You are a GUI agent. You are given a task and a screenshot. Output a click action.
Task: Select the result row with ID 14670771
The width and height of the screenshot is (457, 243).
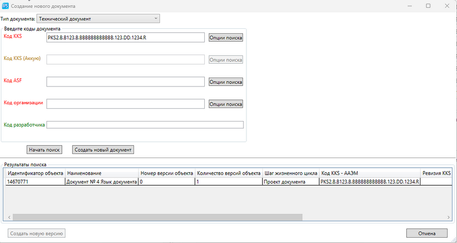click(x=35, y=182)
